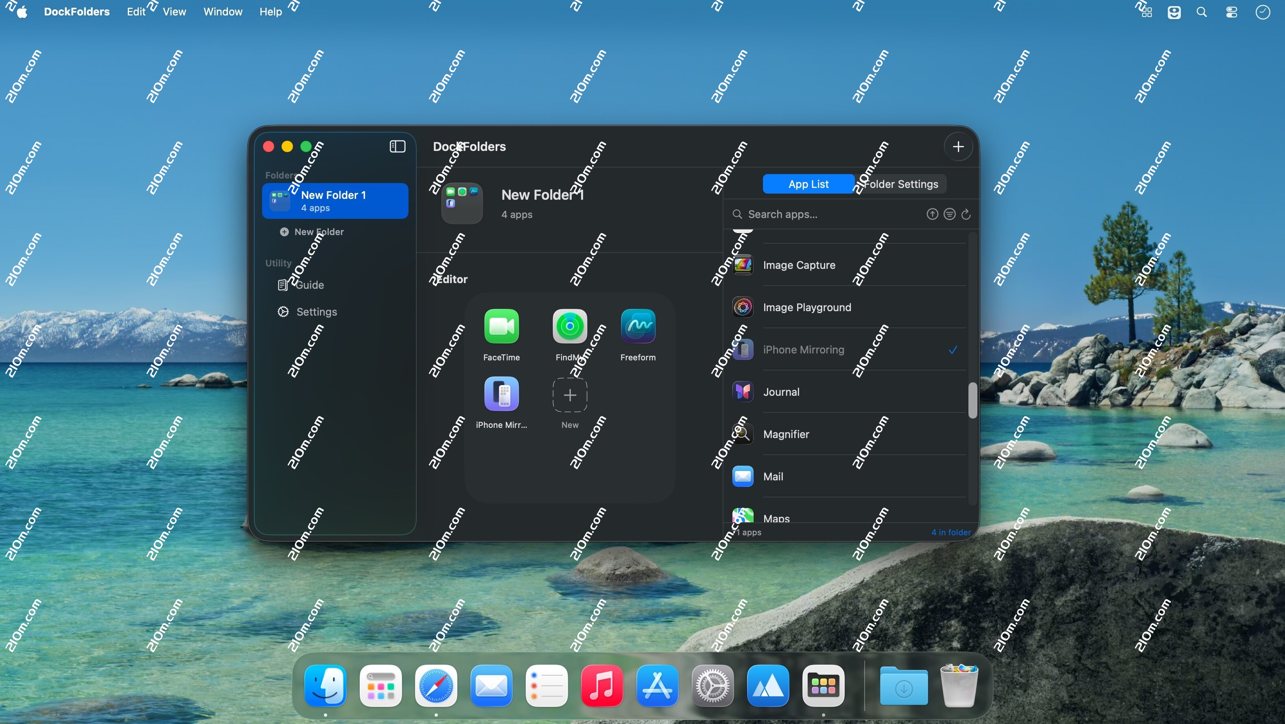Add Image Capture from app list
This screenshot has width=1285, height=724.
pos(848,265)
